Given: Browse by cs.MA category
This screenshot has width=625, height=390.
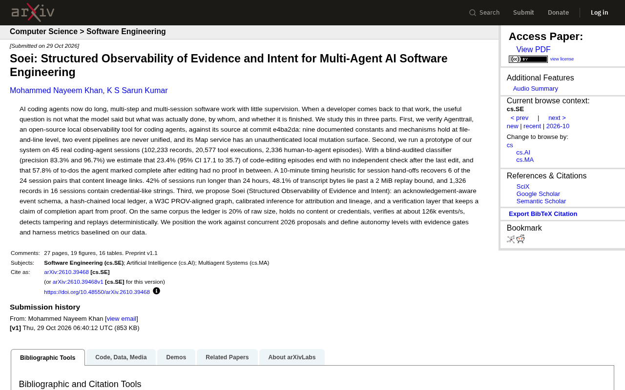Looking at the screenshot, I should click(525, 160).
